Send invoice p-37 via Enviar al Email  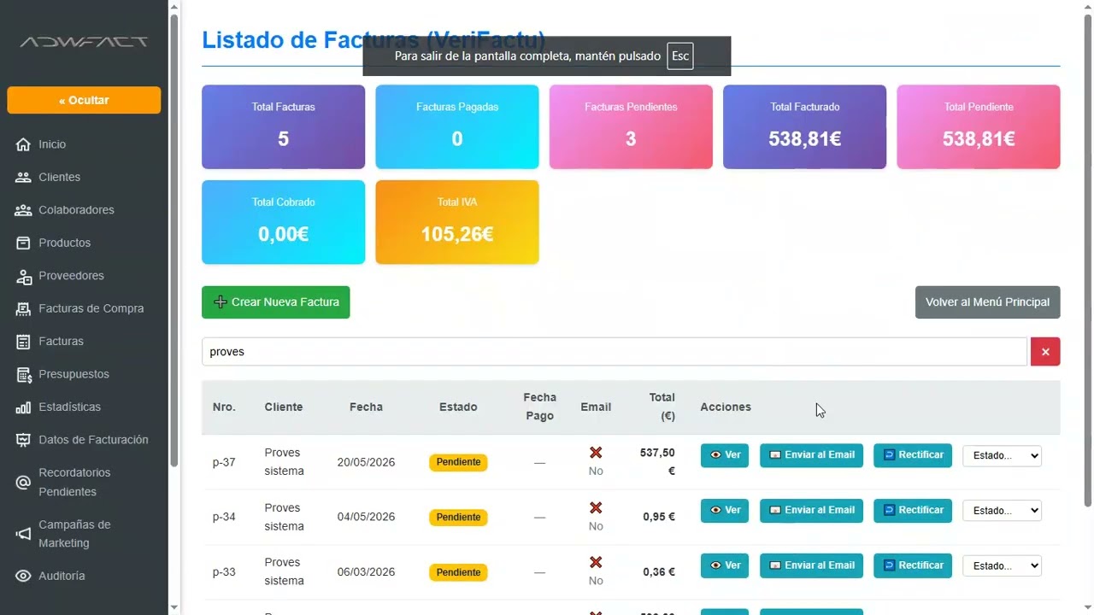click(811, 455)
